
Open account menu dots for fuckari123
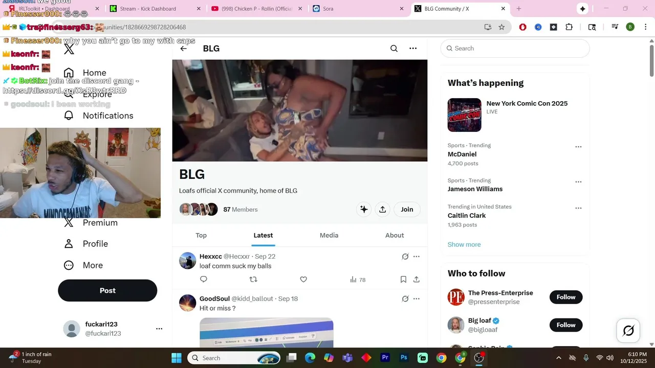coord(159,329)
